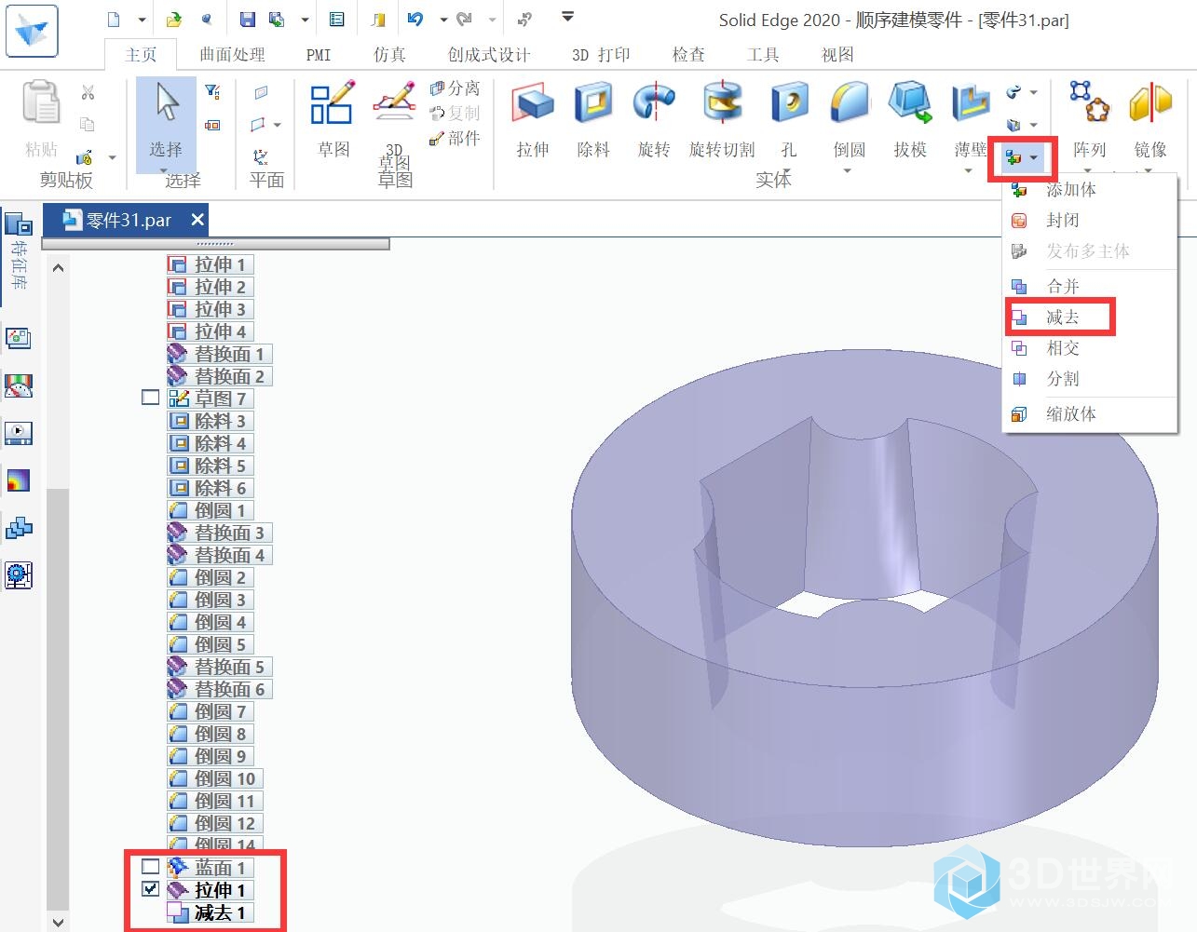Select 倒圆 10 in the feature tree
Viewport: 1197px width, 932px height.
(x=214, y=778)
